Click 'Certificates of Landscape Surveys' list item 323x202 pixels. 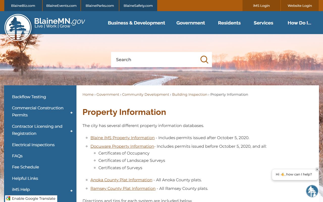[x=132, y=161]
